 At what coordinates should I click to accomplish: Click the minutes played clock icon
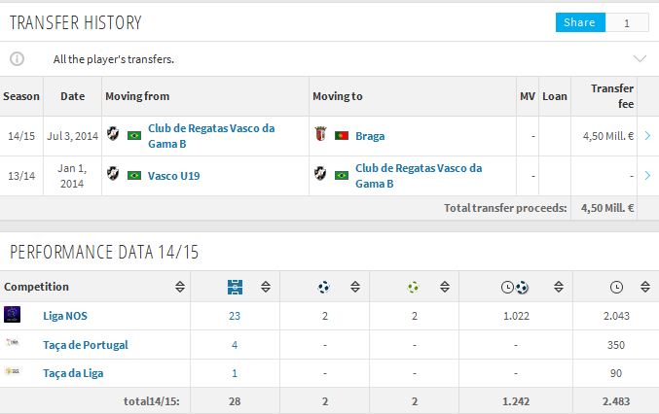point(615,287)
